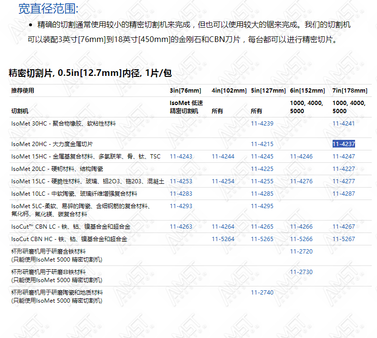Click part number 11-4254

point(223,181)
